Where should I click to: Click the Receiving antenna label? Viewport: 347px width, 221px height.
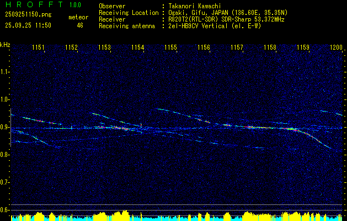coord(127,26)
